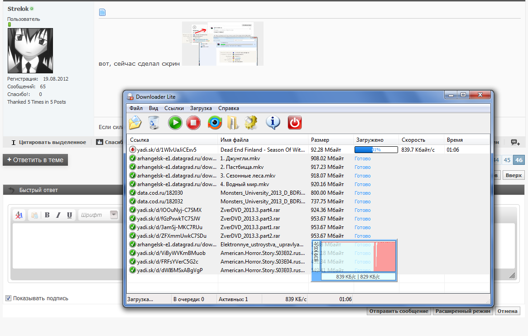The width and height of the screenshot is (528, 336).
Task: Toggle italic formatting in quick reply editor
Action: tap(58, 215)
